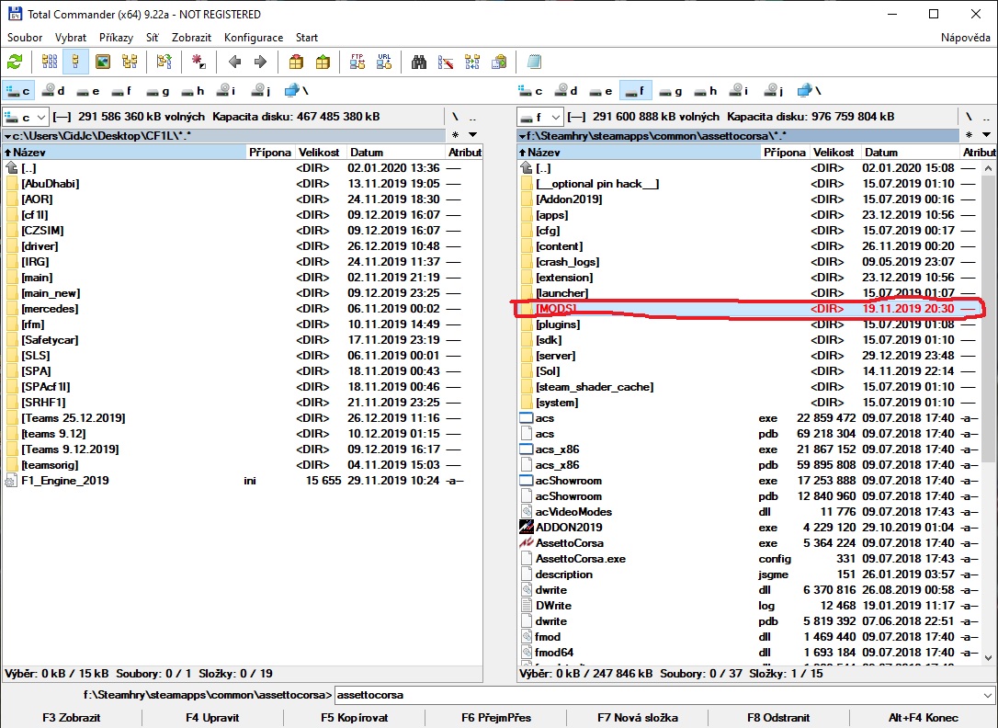This screenshot has height=728, width=998.
Task: Open right panel directory hotlist asterisk
Action: pyautogui.click(x=969, y=135)
